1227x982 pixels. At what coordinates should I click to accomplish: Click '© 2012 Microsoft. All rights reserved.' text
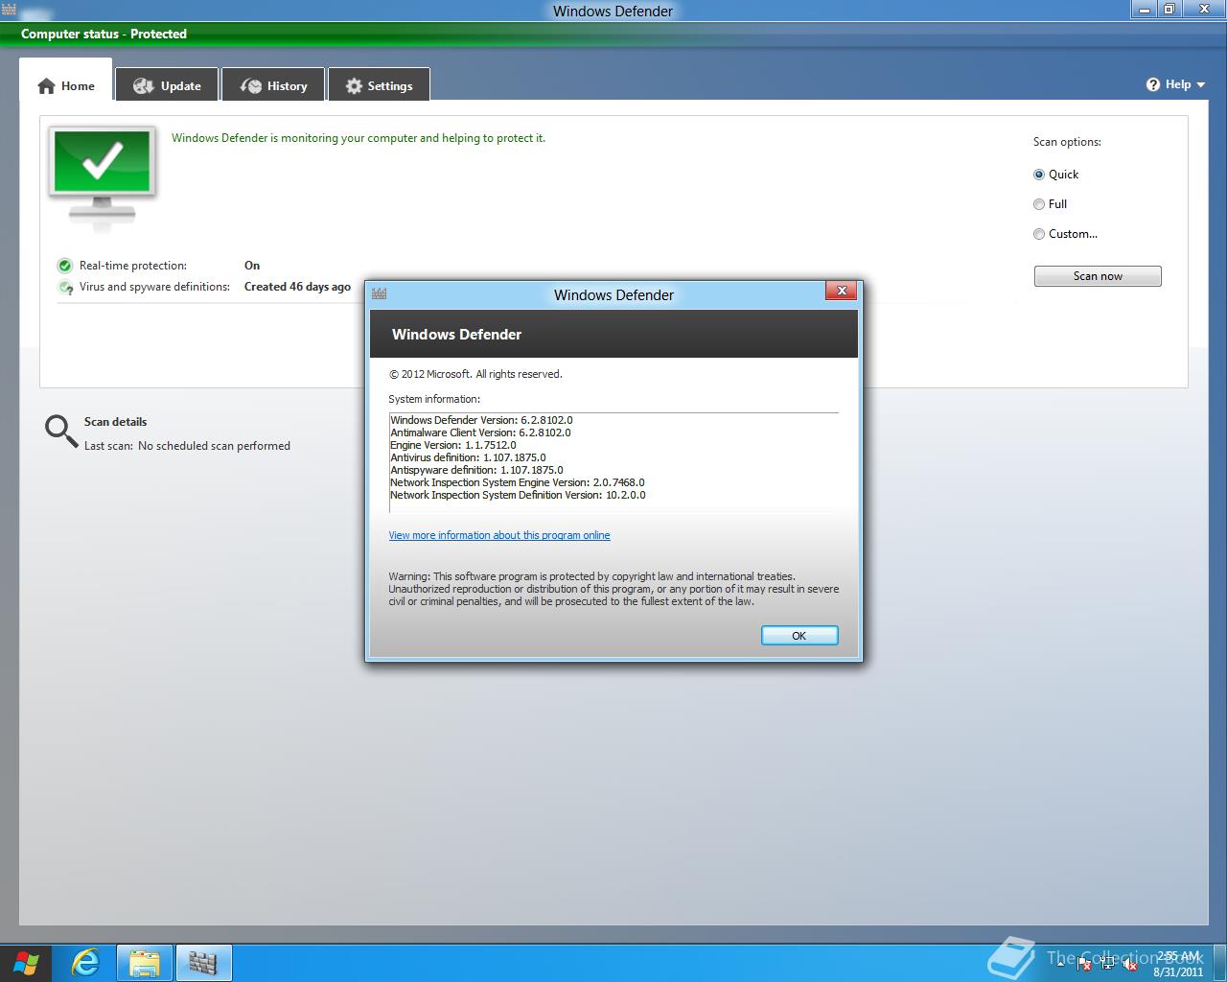click(475, 374)
